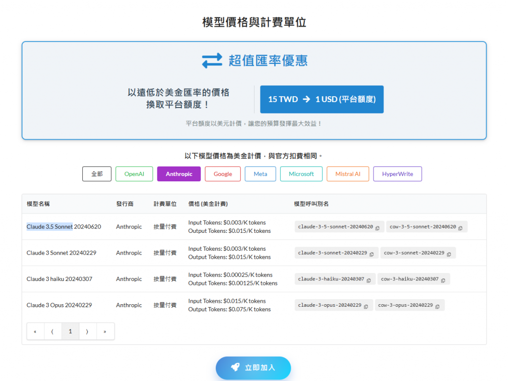The height and width of the screenshot is (381, 508).
Task: Click the 發行商 column header
Action: [125, 204]
